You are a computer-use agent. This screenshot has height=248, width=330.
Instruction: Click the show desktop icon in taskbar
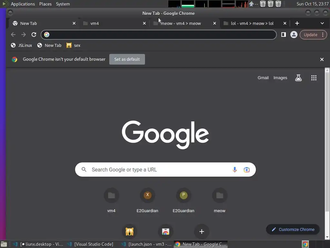(x=4, y=244)
